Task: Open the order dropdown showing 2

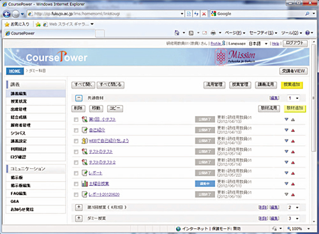Action: click(x=293, y=207)
